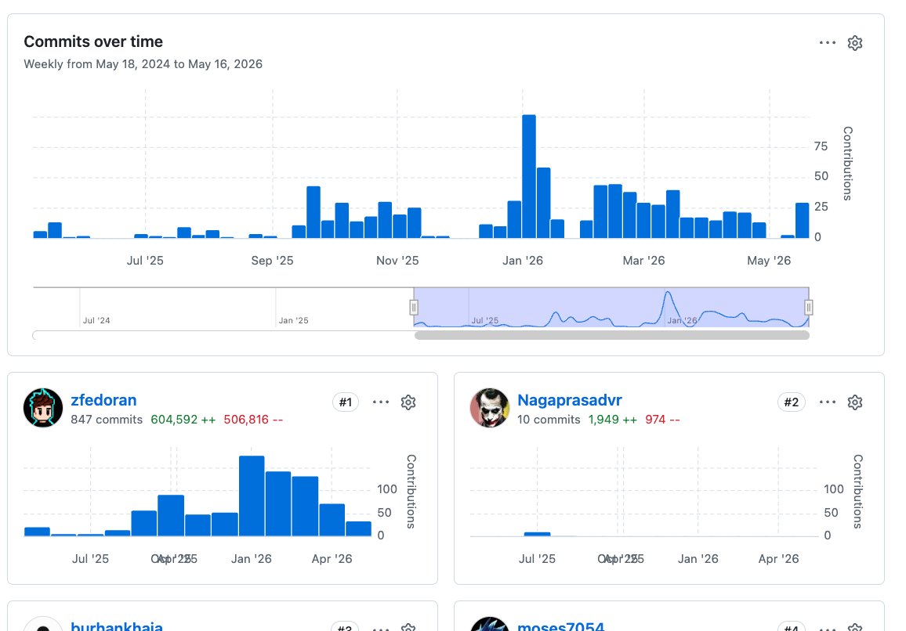
Task: Click the #2 rank badge
Action: coord(791,402)
